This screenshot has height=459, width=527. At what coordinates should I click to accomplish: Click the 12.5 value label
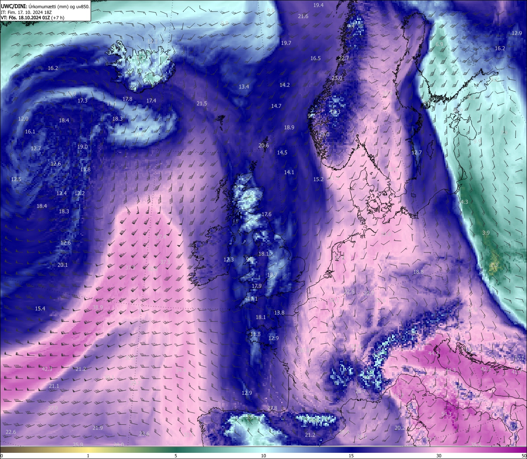coord(16,179)
